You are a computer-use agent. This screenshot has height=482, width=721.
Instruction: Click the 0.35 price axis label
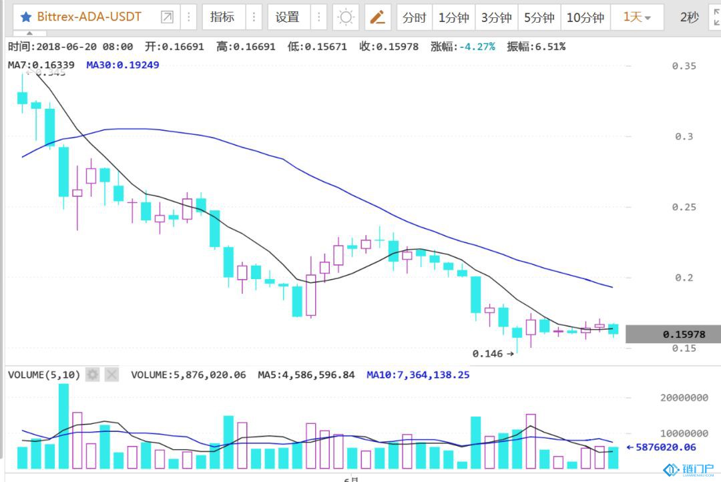[684, 66]
